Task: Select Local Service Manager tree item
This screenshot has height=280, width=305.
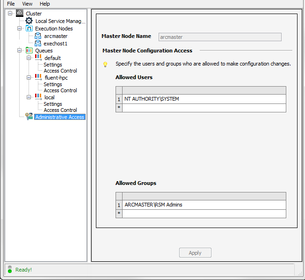Action: coord(60,21)
